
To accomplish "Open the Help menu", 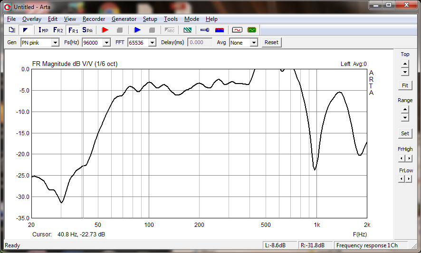I will click(211, 19).
